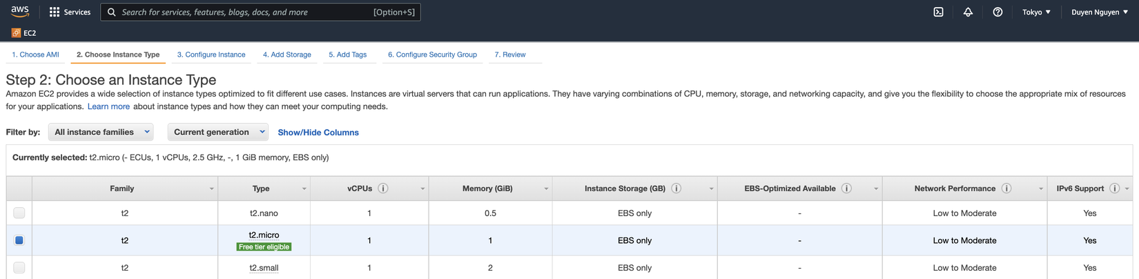Open the All instance families filter

point(101,132)
